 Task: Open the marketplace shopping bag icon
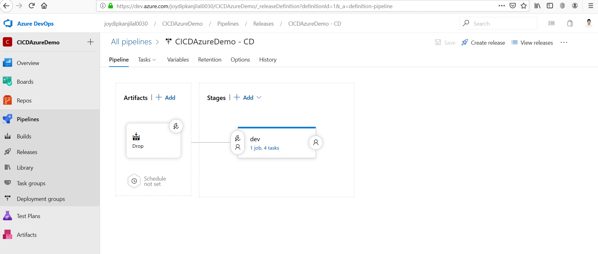coord(570,23)
